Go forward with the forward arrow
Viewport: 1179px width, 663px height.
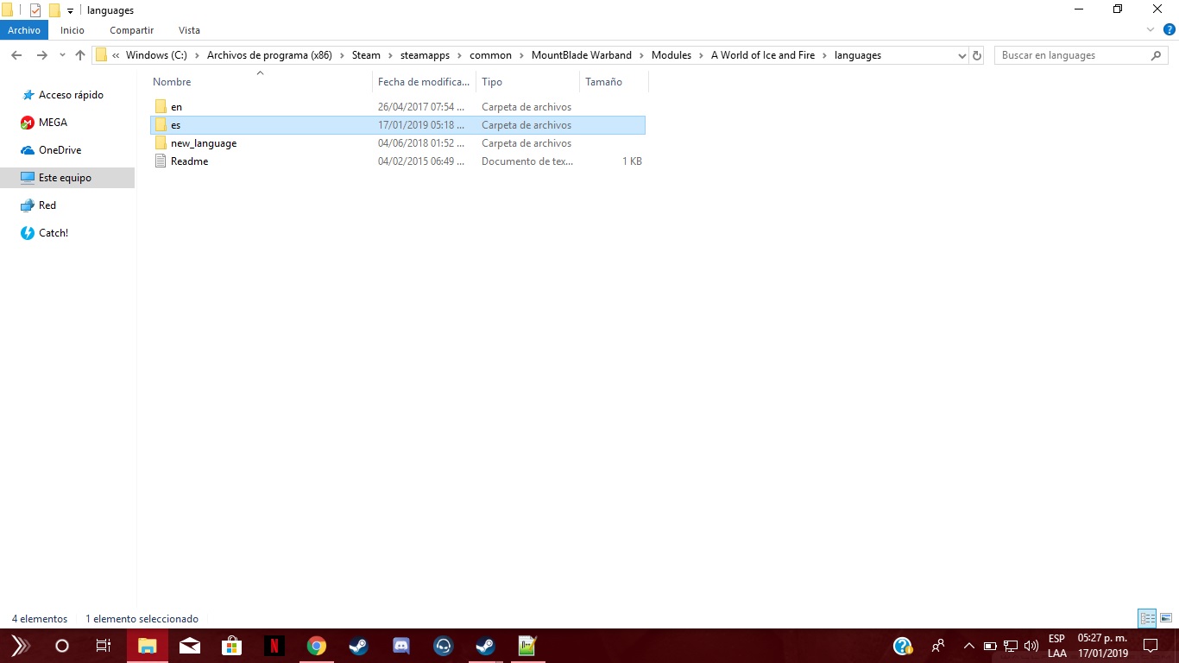point(41,55)
